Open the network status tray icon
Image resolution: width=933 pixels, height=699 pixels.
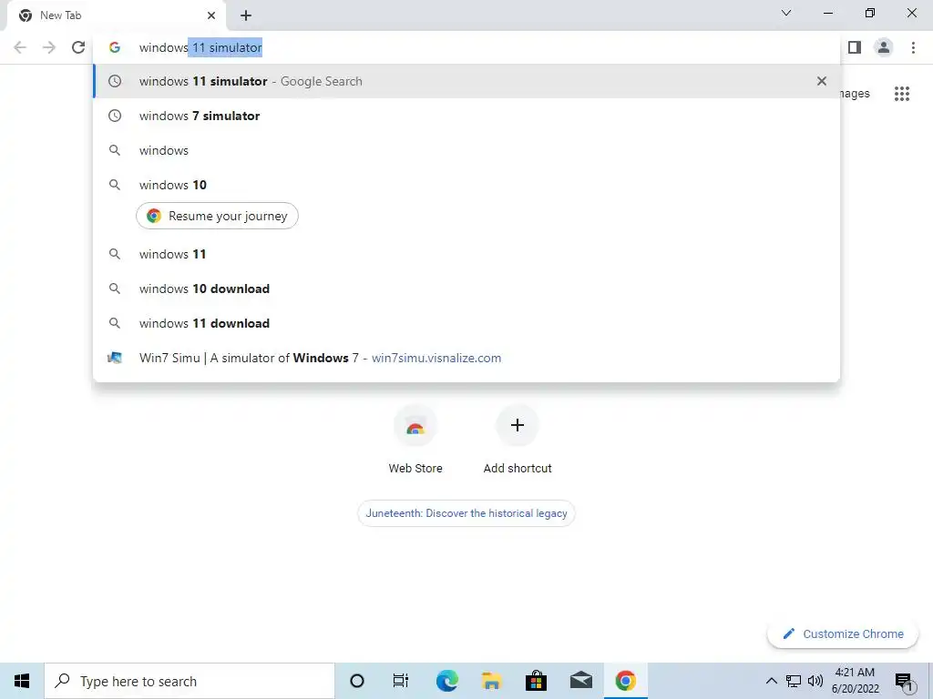pyautogui.click(x=794, y=681)
